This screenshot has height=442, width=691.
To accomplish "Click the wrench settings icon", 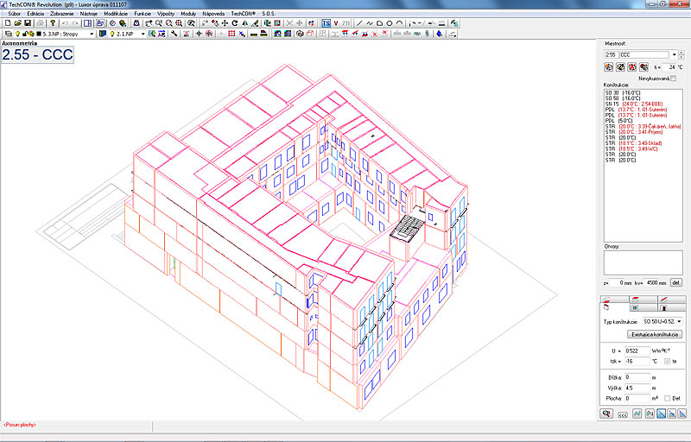I will (174, 34).
